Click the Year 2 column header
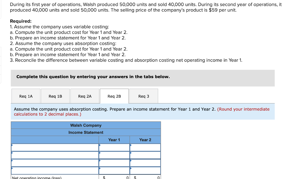283x179 pixels. (145, 140)
